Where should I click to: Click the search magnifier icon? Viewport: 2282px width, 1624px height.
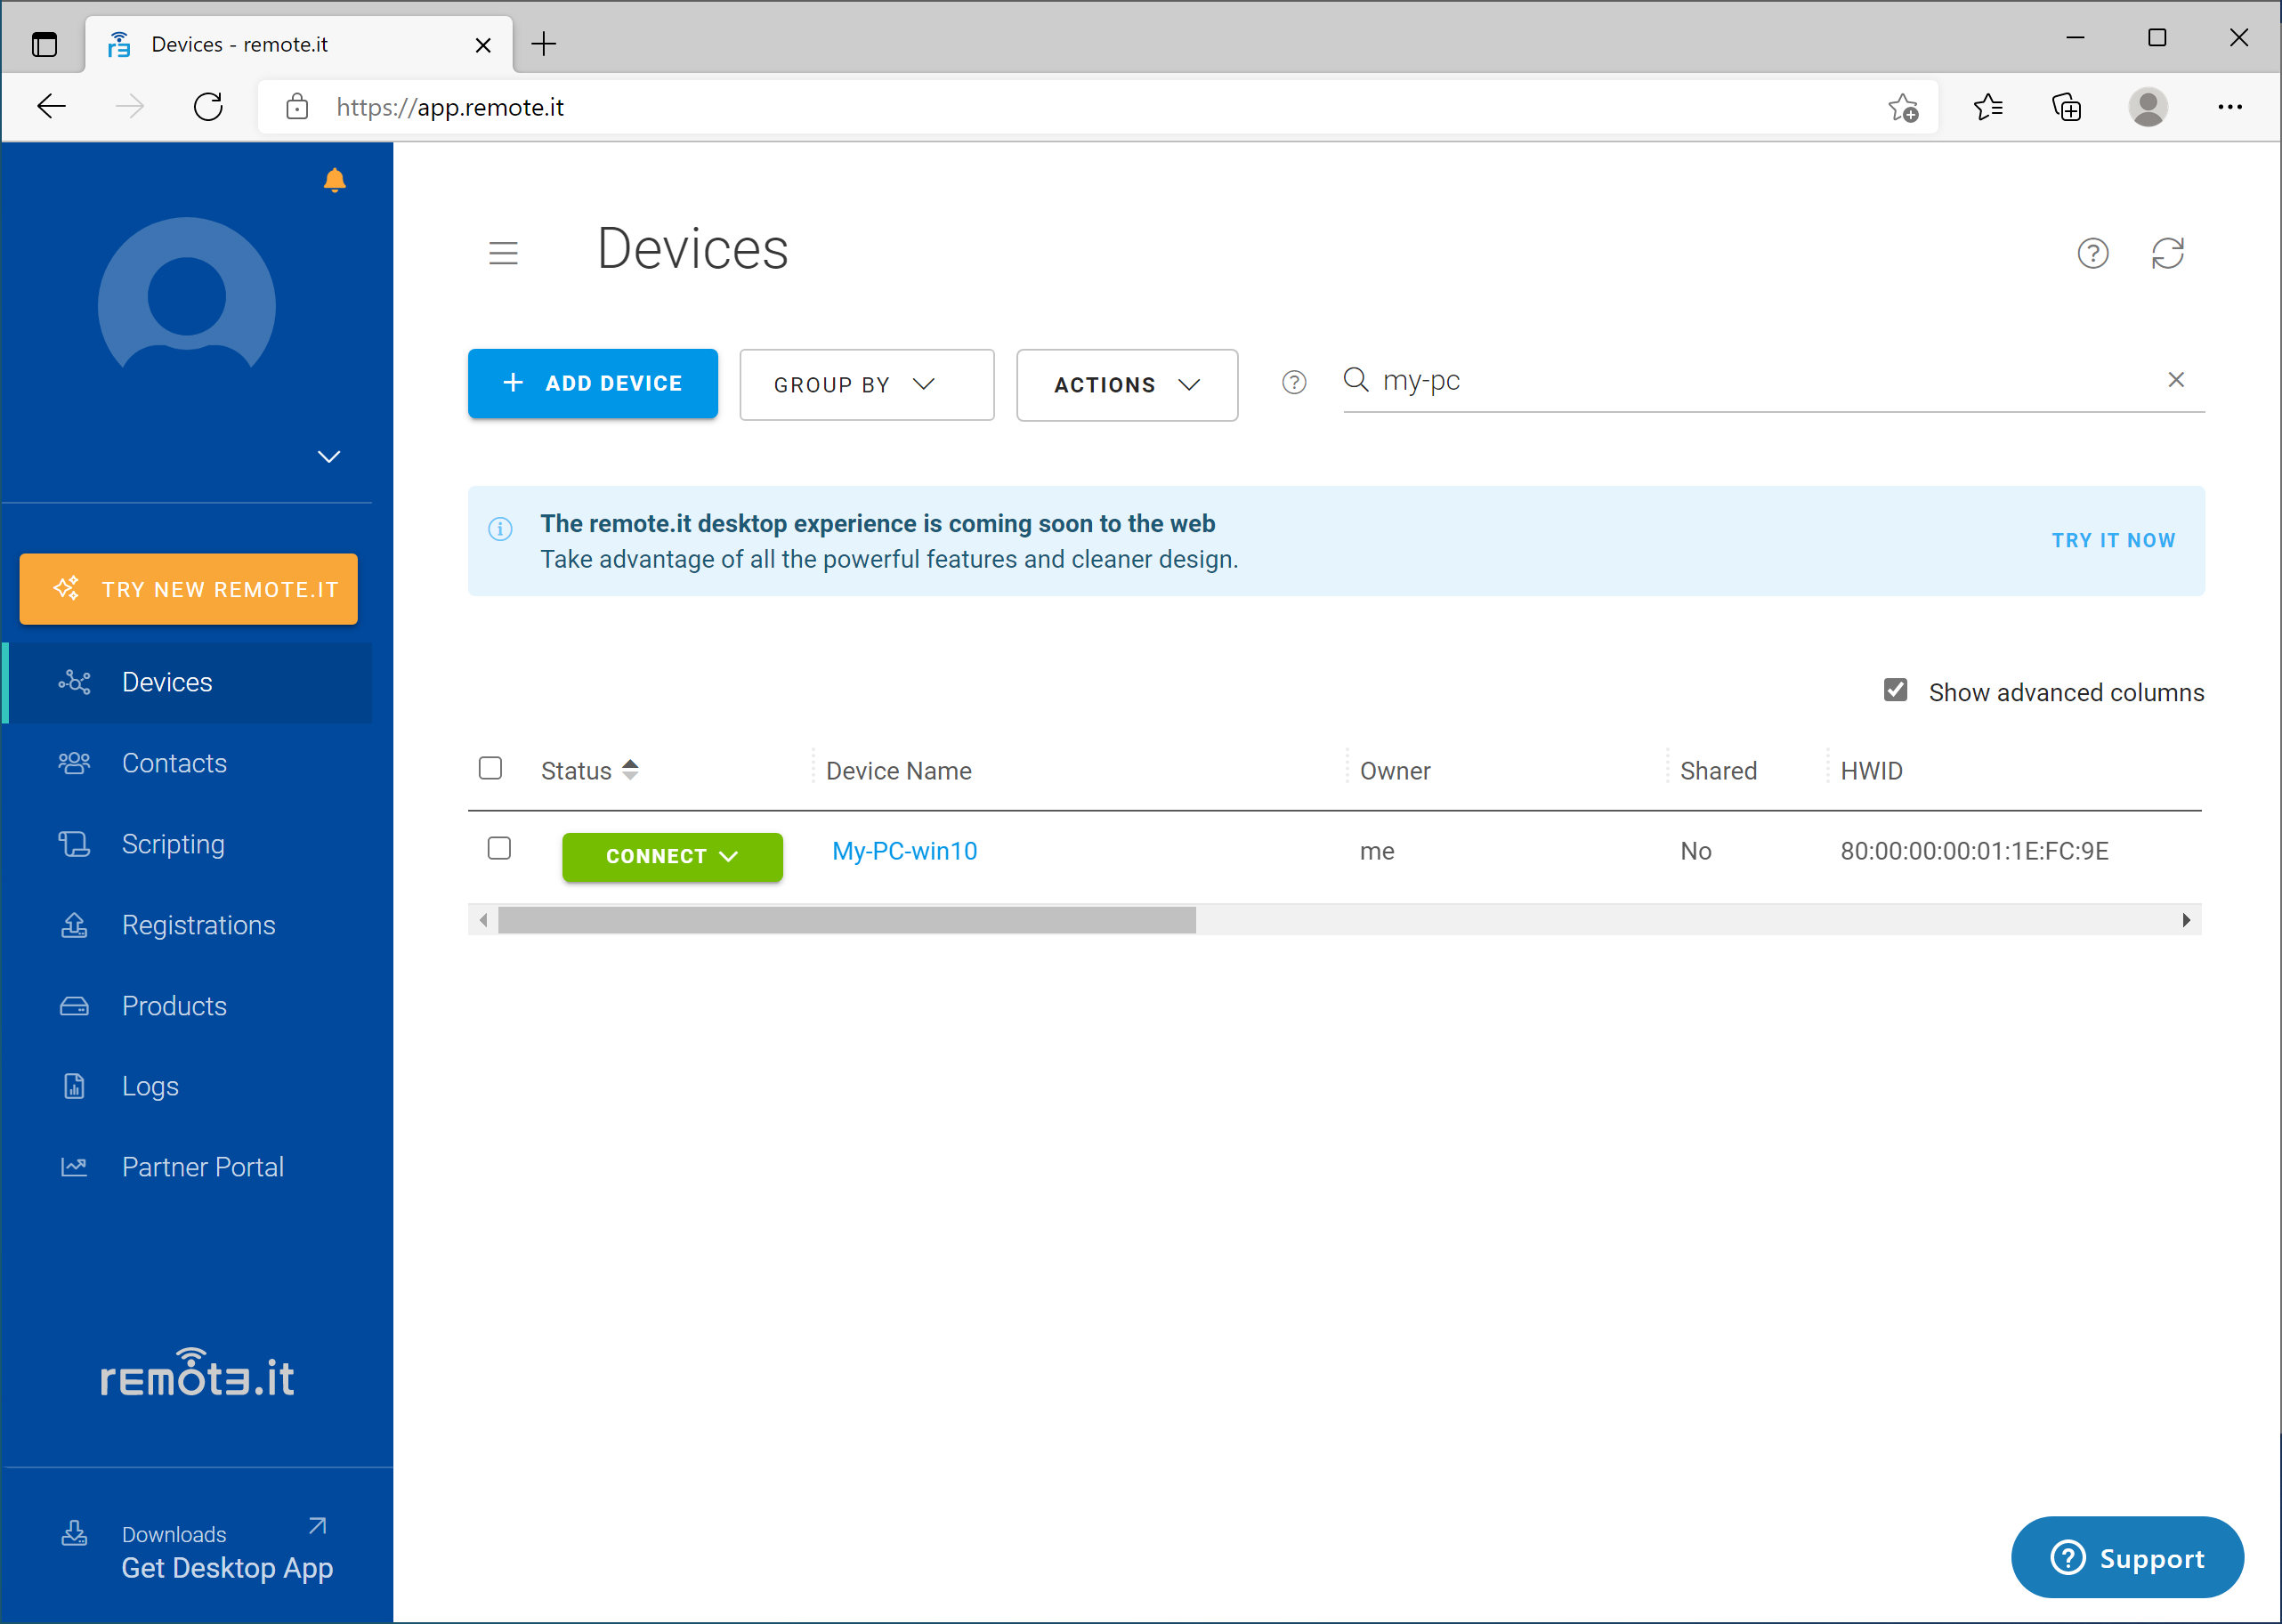pos(1356,379)
